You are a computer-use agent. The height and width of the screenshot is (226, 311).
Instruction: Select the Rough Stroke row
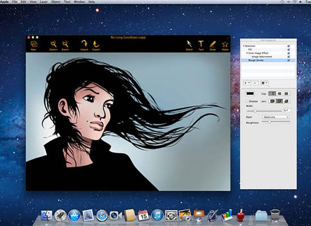click(268, 60)
